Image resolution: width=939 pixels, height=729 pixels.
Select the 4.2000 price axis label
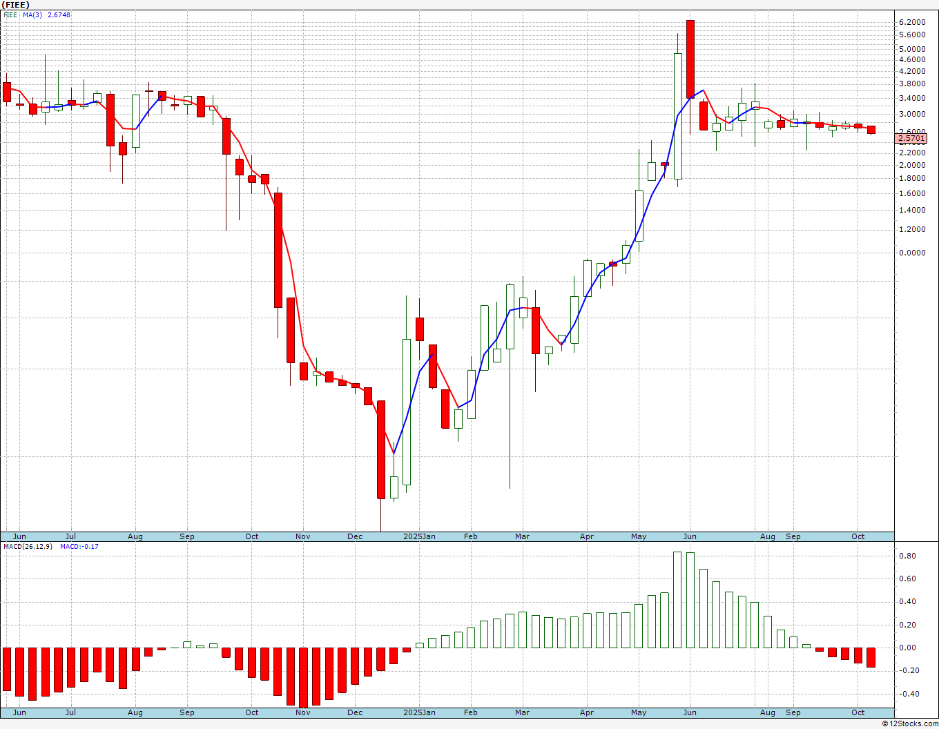tap(911, 71)
